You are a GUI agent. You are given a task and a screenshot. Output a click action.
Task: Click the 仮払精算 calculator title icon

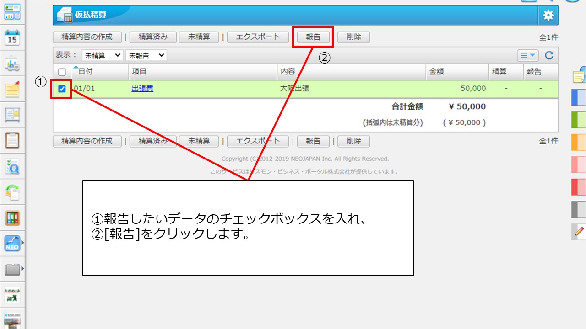65,15
